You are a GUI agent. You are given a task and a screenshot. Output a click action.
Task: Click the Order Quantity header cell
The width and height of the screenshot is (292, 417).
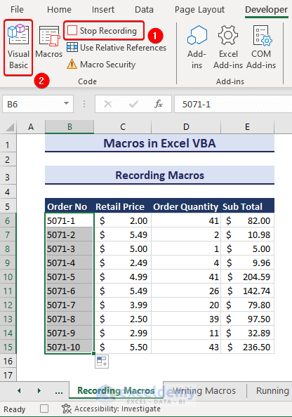point(186,206)
